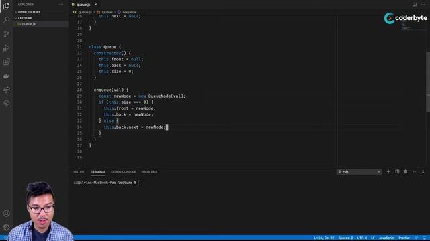Click the notifications bell in status bar
The image size is (430, 241).
tap(424, 238)
